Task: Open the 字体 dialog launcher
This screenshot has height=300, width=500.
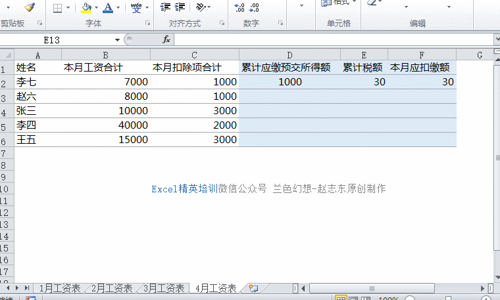Action: [147, 23]
